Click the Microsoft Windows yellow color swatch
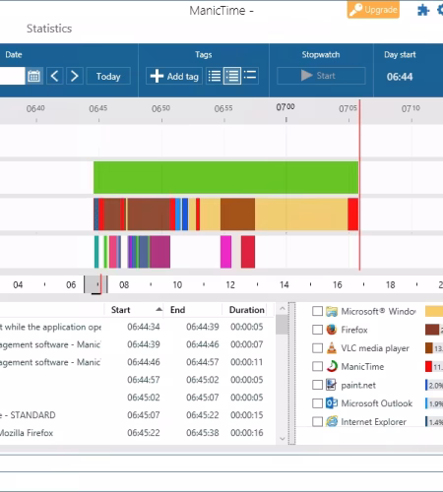443x492 pixels. (x=434, y=311)
